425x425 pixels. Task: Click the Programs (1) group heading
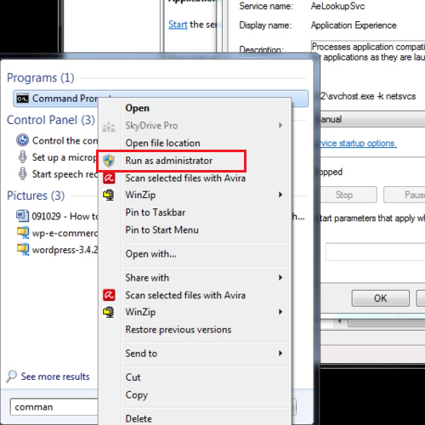coord(41,77)
